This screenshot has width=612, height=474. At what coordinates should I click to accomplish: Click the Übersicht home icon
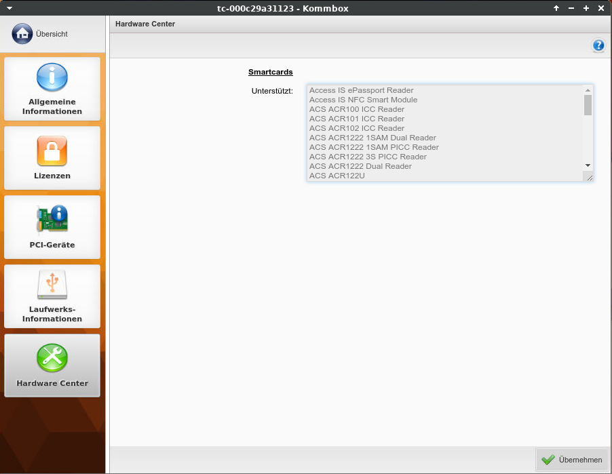pos(22,33)
